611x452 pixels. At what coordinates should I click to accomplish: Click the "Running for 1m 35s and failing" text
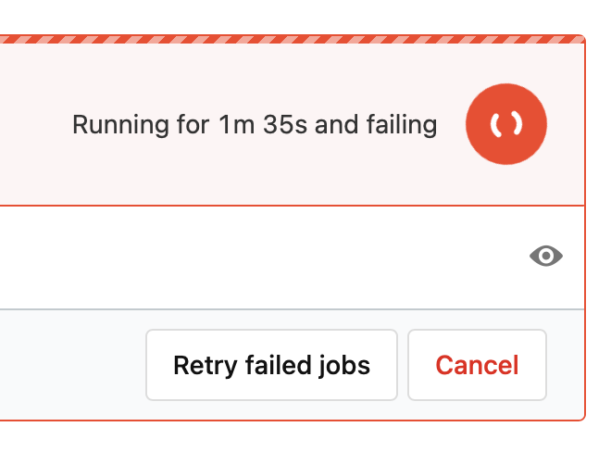pyautogui.click(x=255, y=125)
